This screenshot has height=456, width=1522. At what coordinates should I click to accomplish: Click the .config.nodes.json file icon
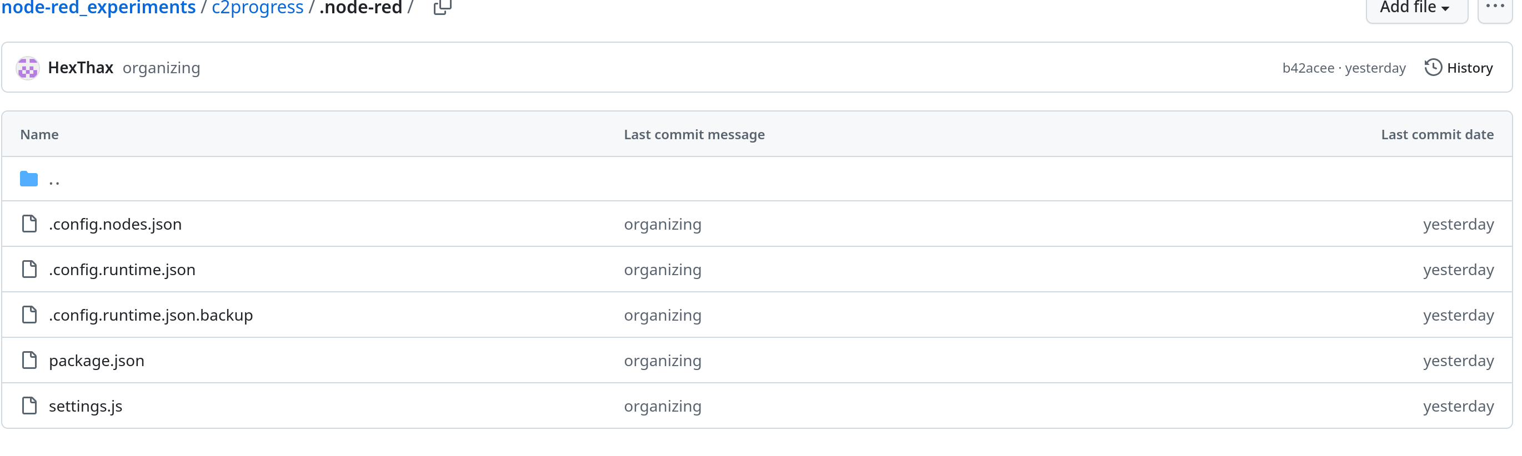click(x=29, y=224)
